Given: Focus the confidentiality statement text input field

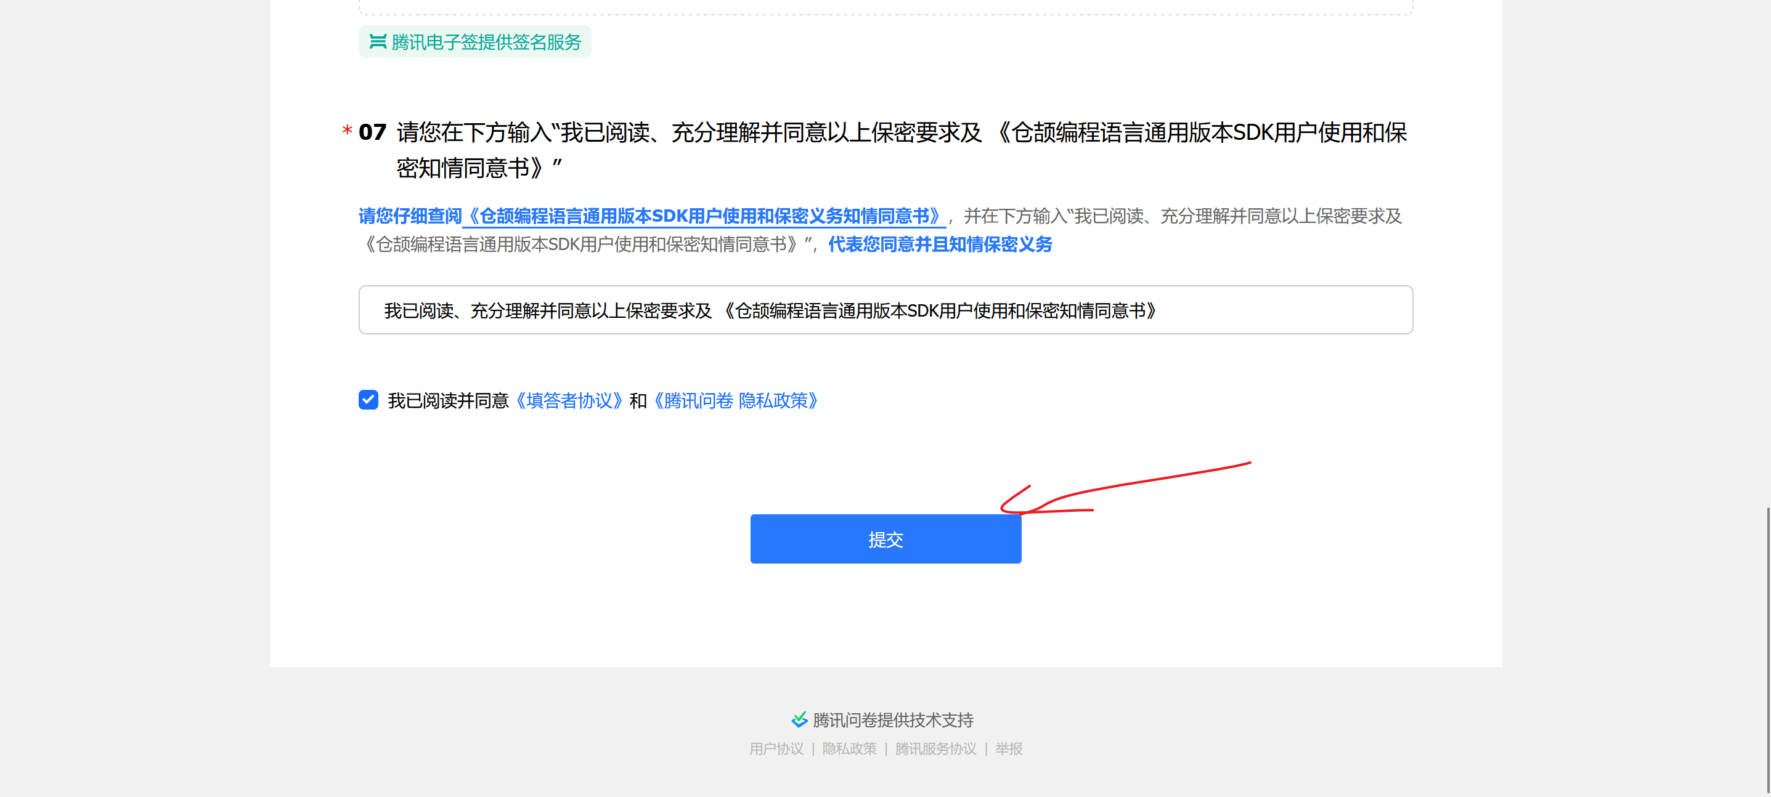Looking at the screenshot, I should point(885,310).
